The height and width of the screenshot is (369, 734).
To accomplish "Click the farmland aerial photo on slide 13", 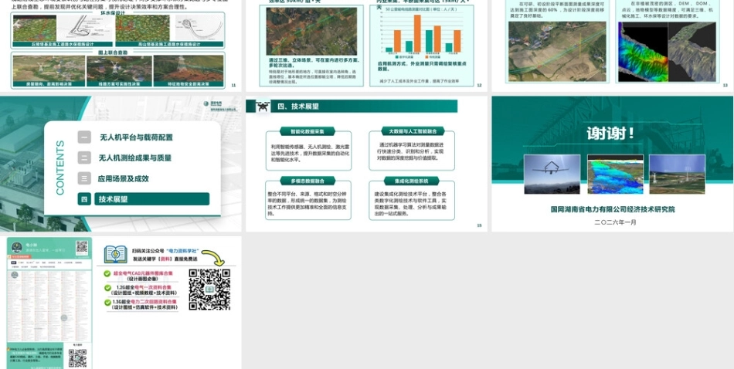I will pos(557,52).
